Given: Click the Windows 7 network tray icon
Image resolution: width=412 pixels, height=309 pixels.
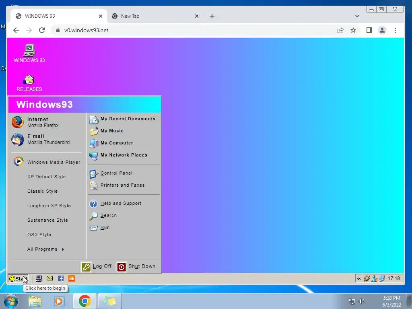Looking at the screenshot, I should coord(352,301).
